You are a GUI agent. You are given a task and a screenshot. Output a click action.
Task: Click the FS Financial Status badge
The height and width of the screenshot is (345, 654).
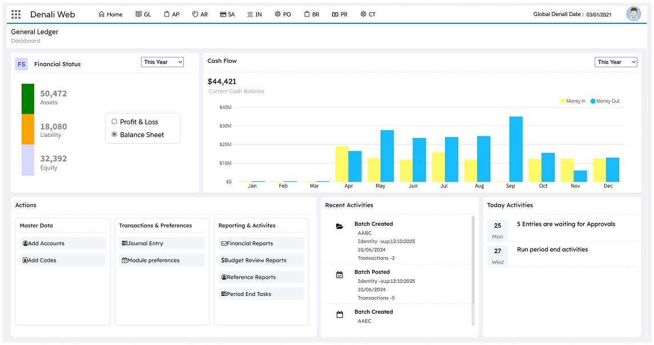click(x=22, y=64)
